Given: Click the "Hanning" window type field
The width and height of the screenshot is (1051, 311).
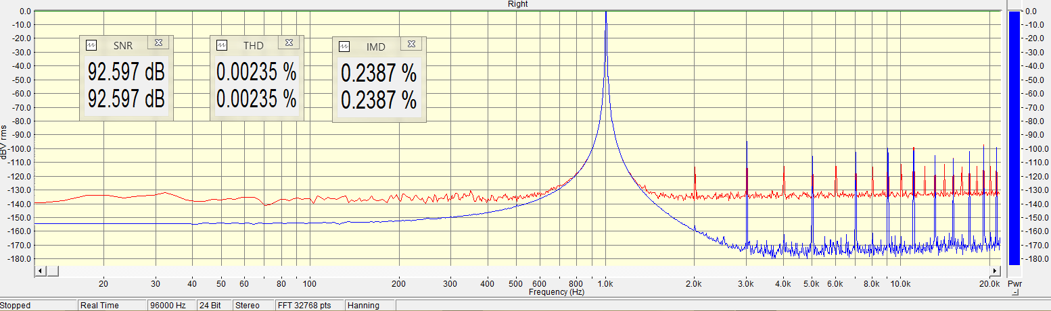Looking at the screenshot, I should (x=370, y=306).
